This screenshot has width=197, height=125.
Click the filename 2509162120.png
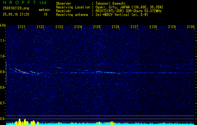coord(16,8)
